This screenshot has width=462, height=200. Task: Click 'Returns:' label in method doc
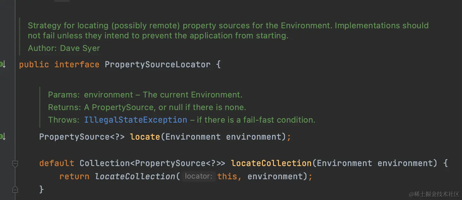tap(64, 107)
